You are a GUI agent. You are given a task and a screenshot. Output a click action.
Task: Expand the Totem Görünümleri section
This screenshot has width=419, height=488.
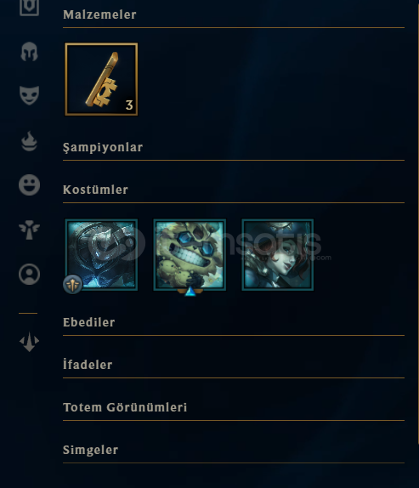click(125, 407)
